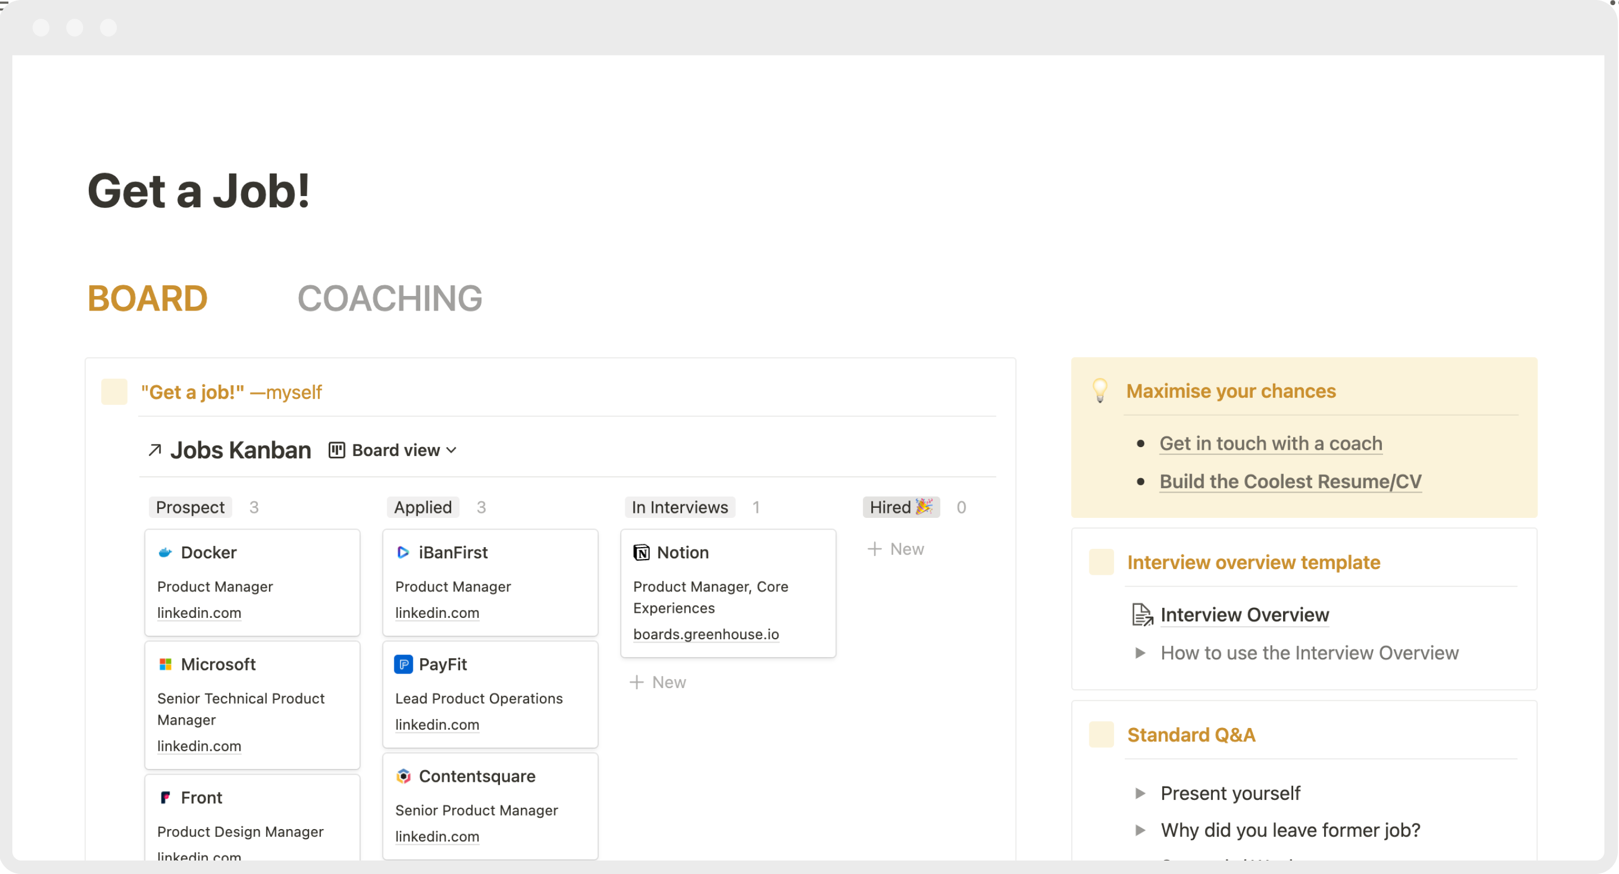Open the Microsoft job card title
Viewport: 1619px width, 874px height.
[x=218, y=664]
